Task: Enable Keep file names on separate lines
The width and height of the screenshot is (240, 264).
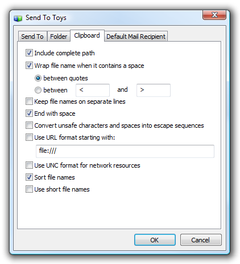Action: 29,101
